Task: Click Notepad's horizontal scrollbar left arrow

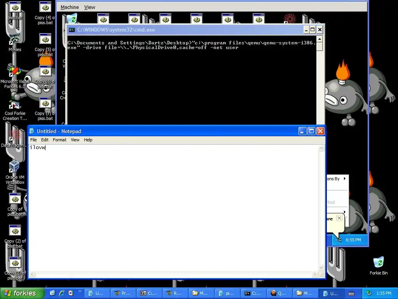Action: pos(32,274)
